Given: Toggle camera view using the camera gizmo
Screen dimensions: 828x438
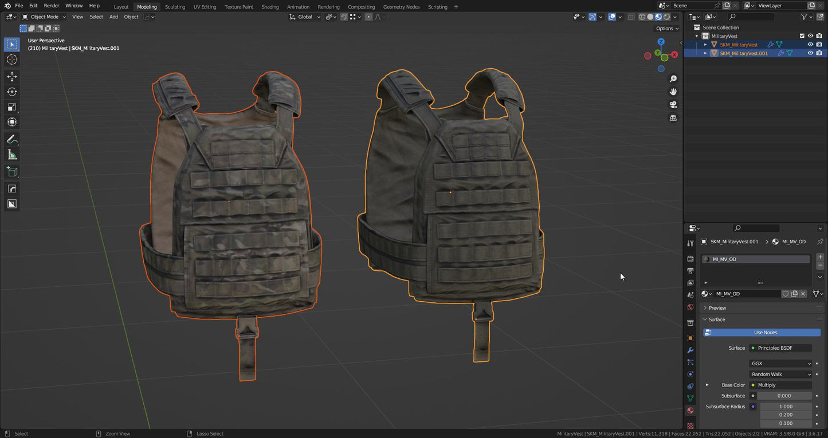Looking at the screenshot, I should pyautogui.click(x=673, y=104).
